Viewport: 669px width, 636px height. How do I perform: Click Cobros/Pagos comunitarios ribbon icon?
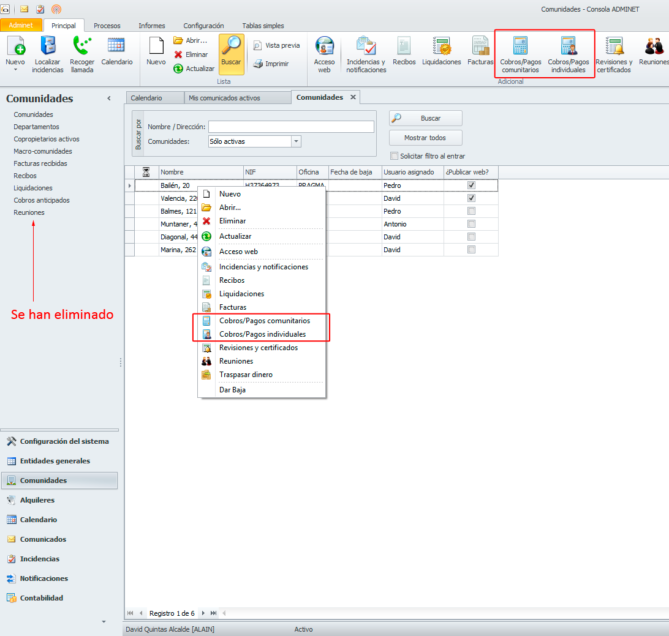point(520,47)
